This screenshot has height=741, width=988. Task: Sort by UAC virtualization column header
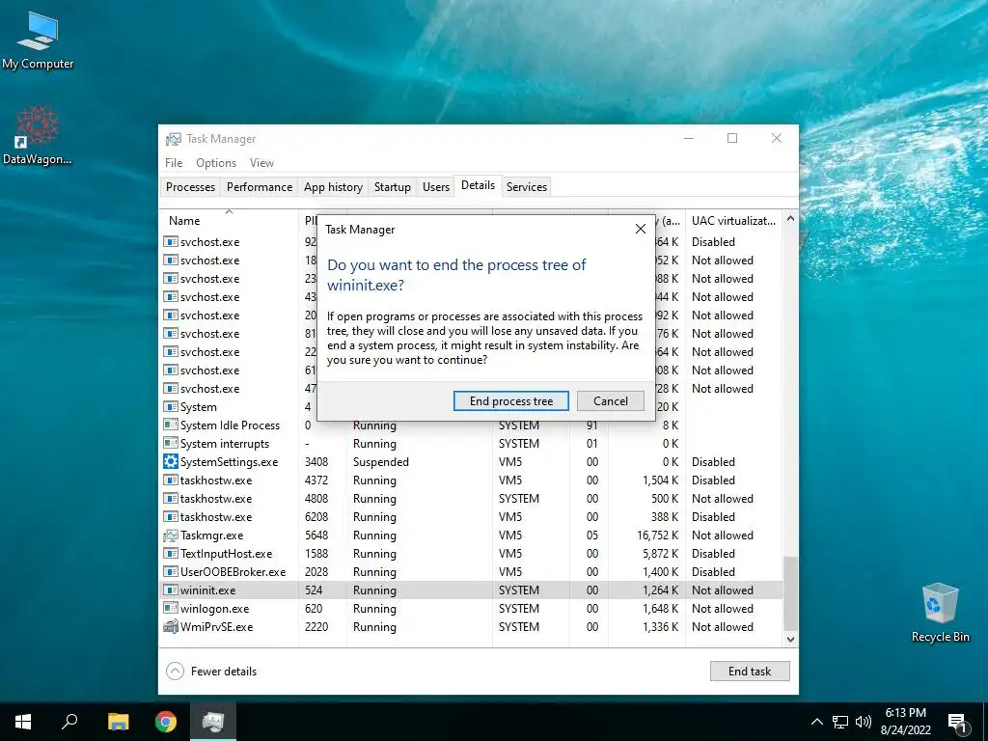tap(733, 221)
